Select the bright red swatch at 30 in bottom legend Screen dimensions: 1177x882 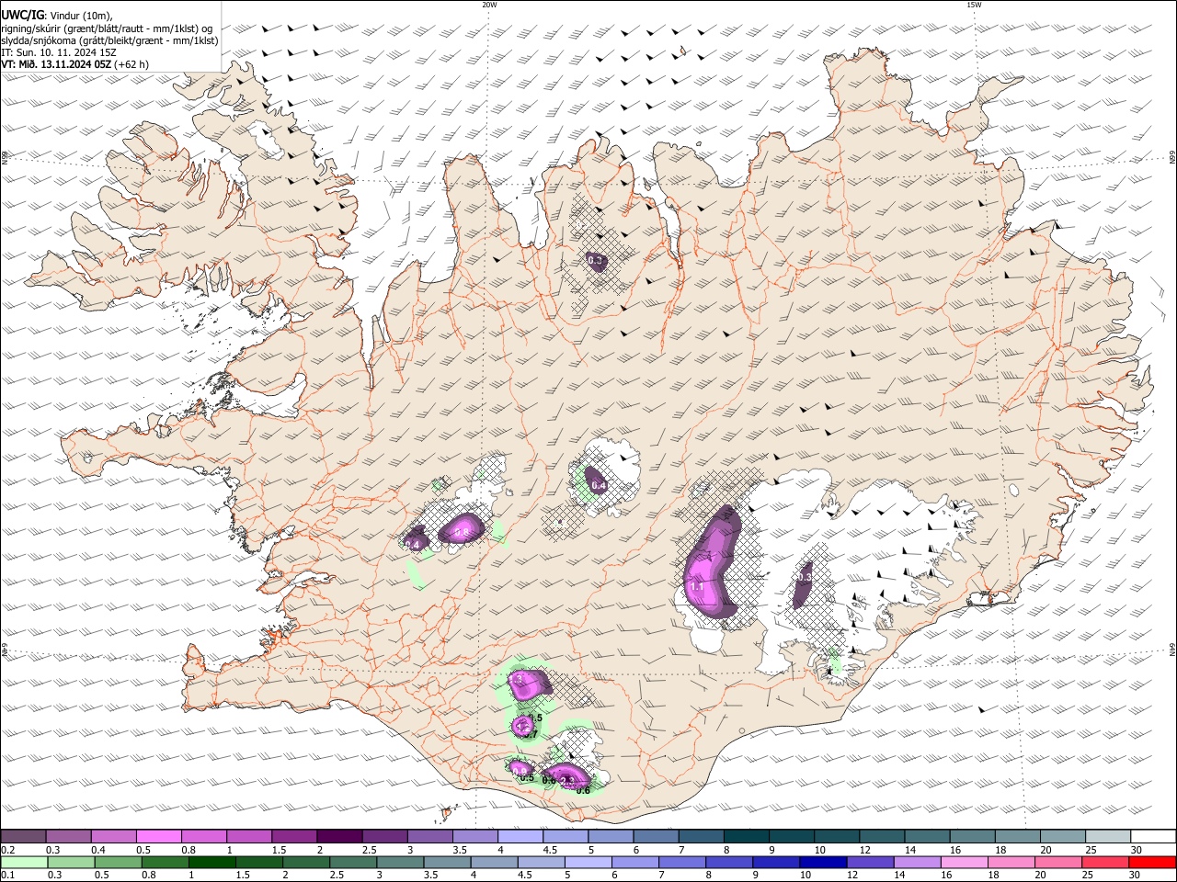pyautogui.click(x=1152, y=863)
